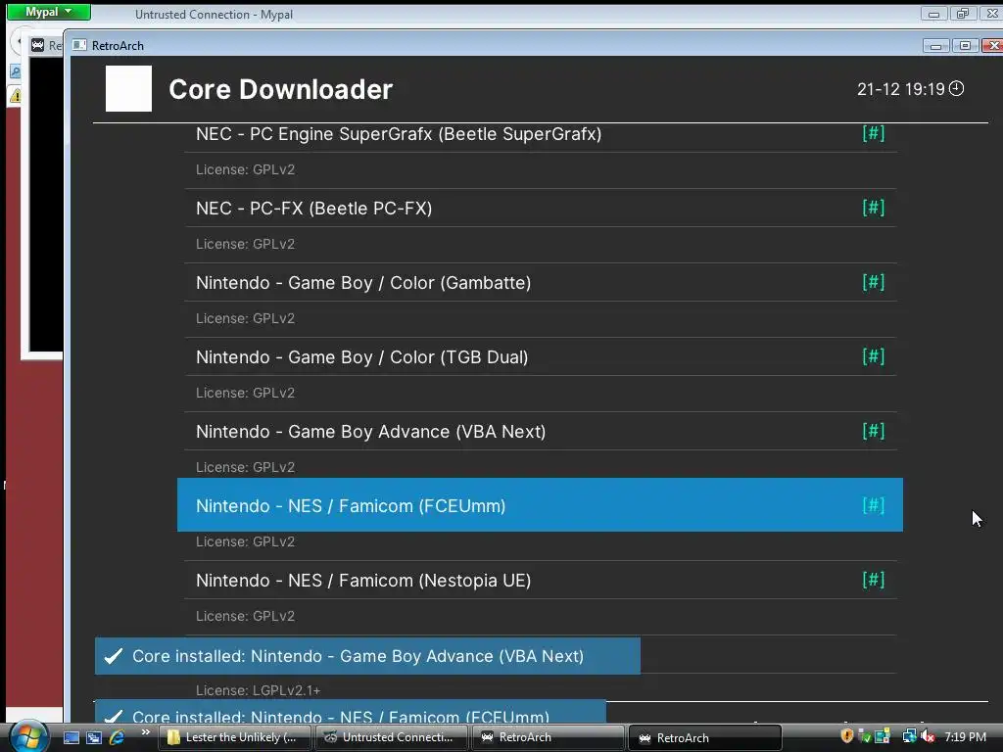Viewport: 1003px width, 752px height.
Task: Click [#] marker on Game Boy Advance (VBA Next) row
Action: 873,431
